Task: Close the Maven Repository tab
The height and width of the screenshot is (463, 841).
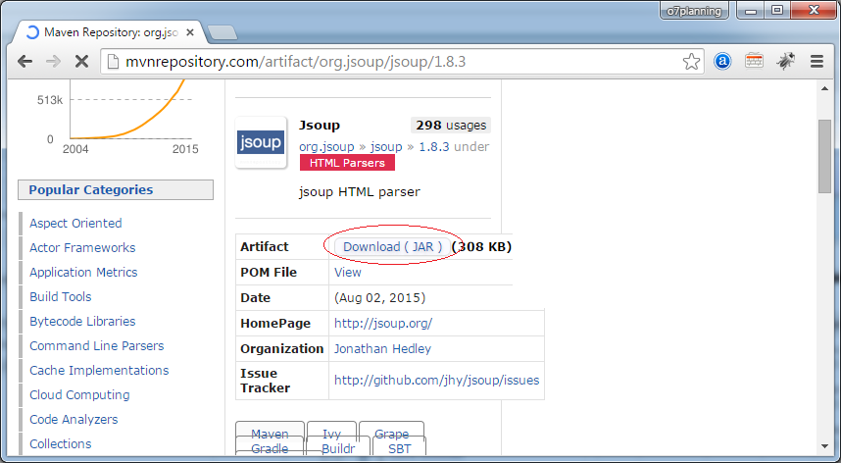Action: tap(190, 32)
